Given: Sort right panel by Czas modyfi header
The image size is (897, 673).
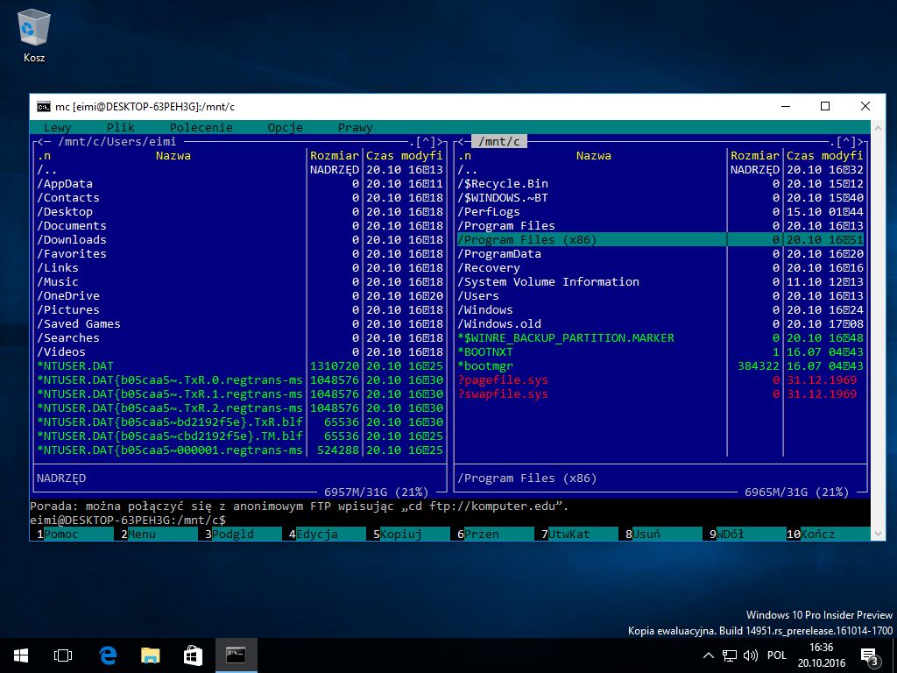Looking at the screenshot, I should click(824, 156).
